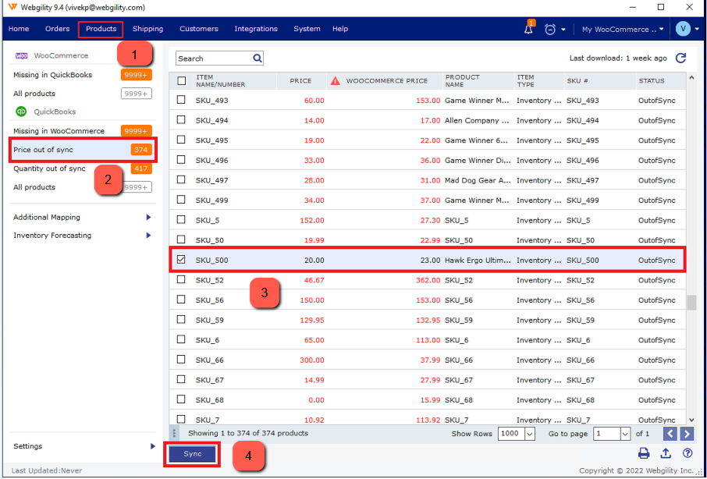Open the help question mark icon
The image size is (707, 479).
[687, 453]
